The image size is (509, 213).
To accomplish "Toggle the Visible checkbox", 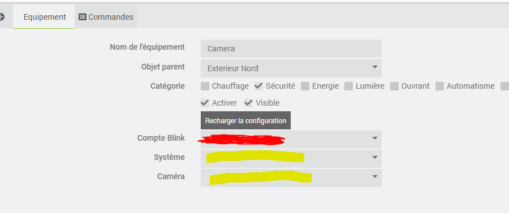I will point(249,103).
